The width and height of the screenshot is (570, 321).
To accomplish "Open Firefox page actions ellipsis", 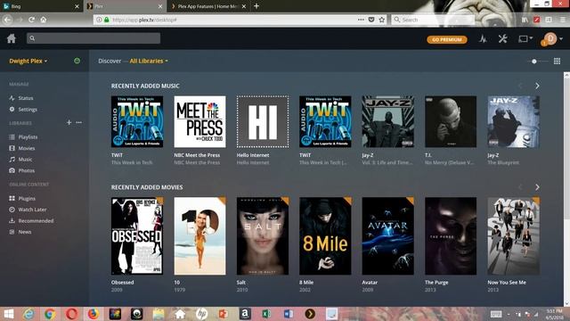I will point(361,20).
